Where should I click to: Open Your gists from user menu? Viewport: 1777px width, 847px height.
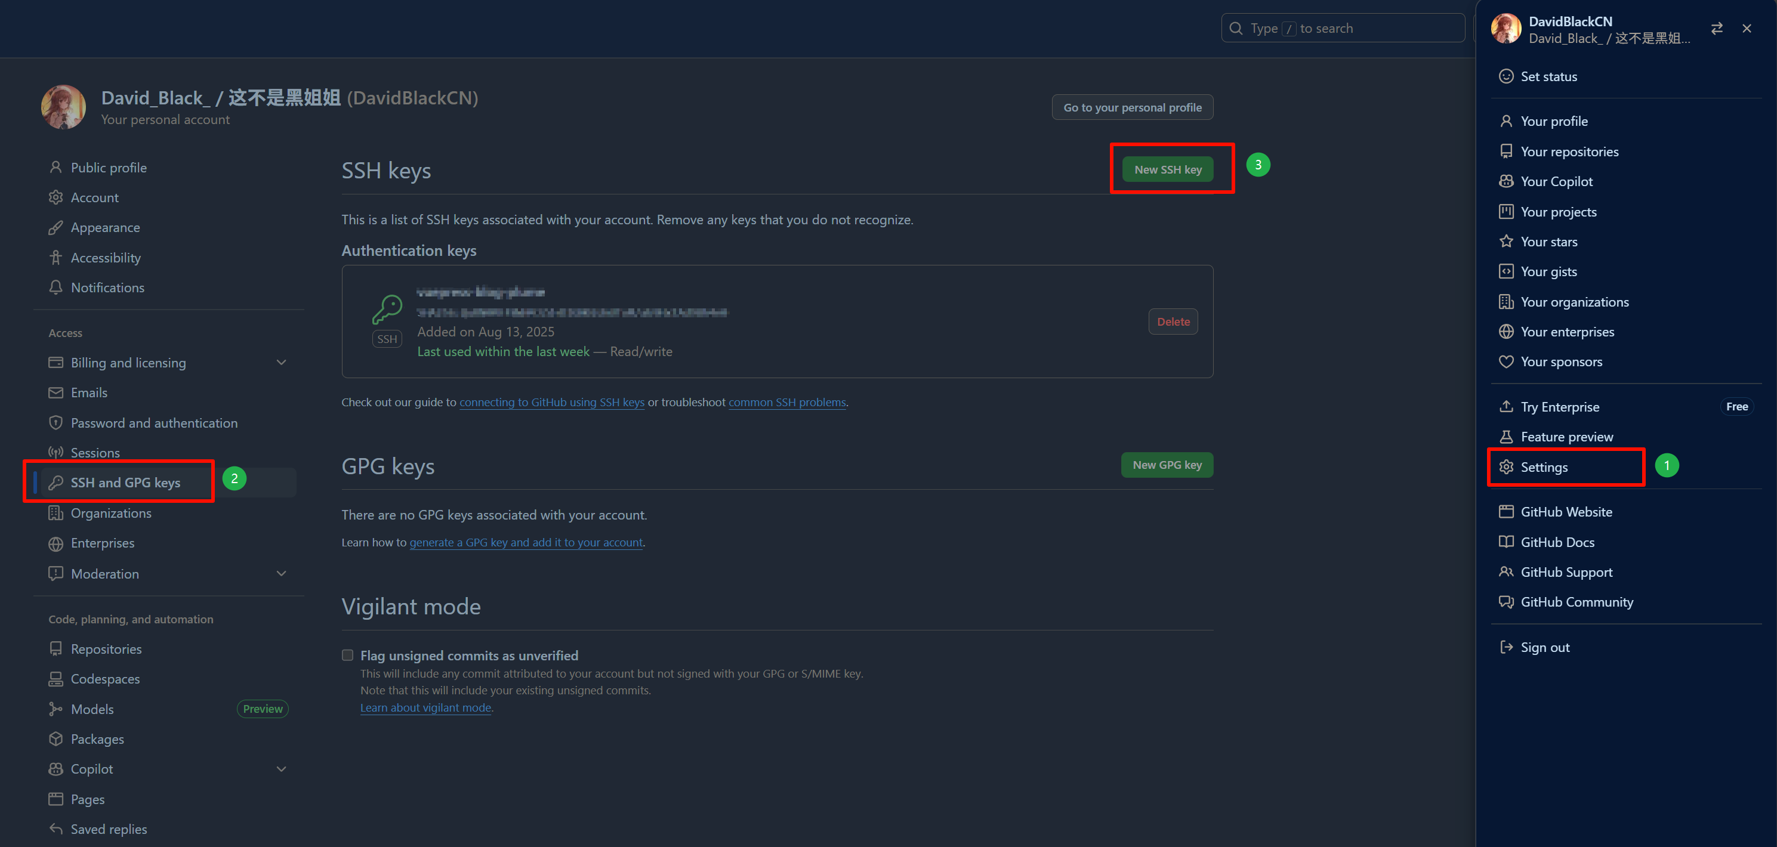(x=1548, y=272)
